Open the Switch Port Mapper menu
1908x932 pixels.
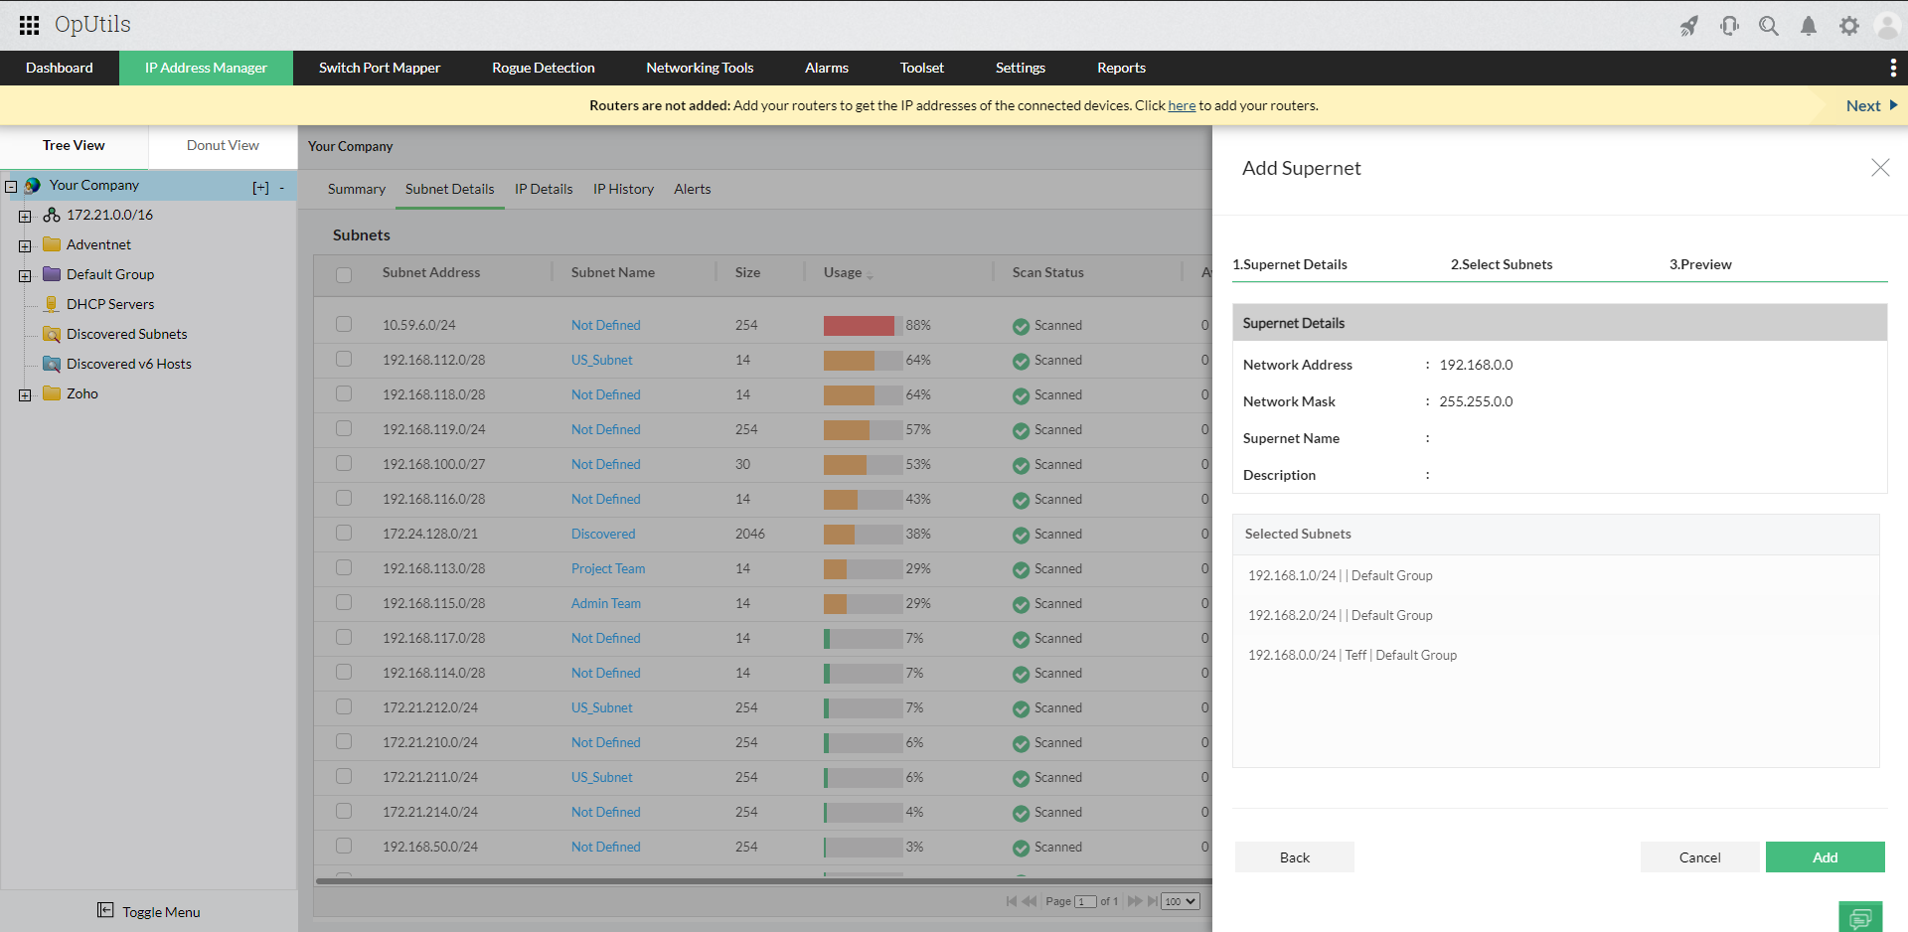coord(379,68)
